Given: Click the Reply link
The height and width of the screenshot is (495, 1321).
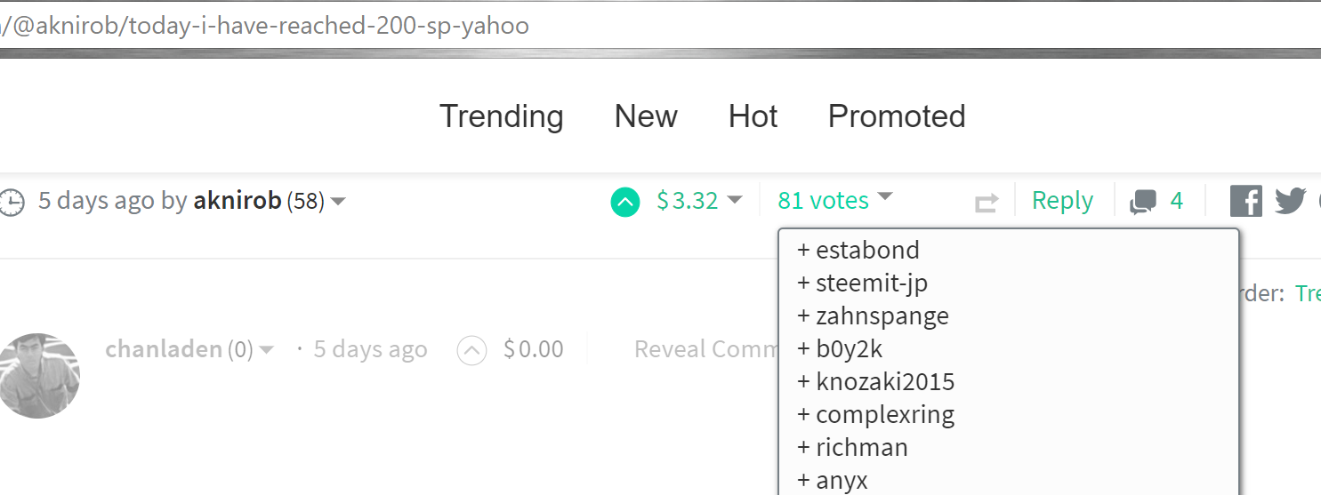Looking at the screenshot, I should pos(1062,201).
